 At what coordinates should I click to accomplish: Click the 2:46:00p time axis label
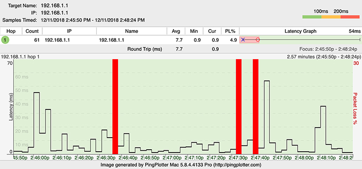(39, 158)
